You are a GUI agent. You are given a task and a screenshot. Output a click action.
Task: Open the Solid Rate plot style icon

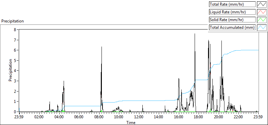pyautogui.click(x=262, y=20)
